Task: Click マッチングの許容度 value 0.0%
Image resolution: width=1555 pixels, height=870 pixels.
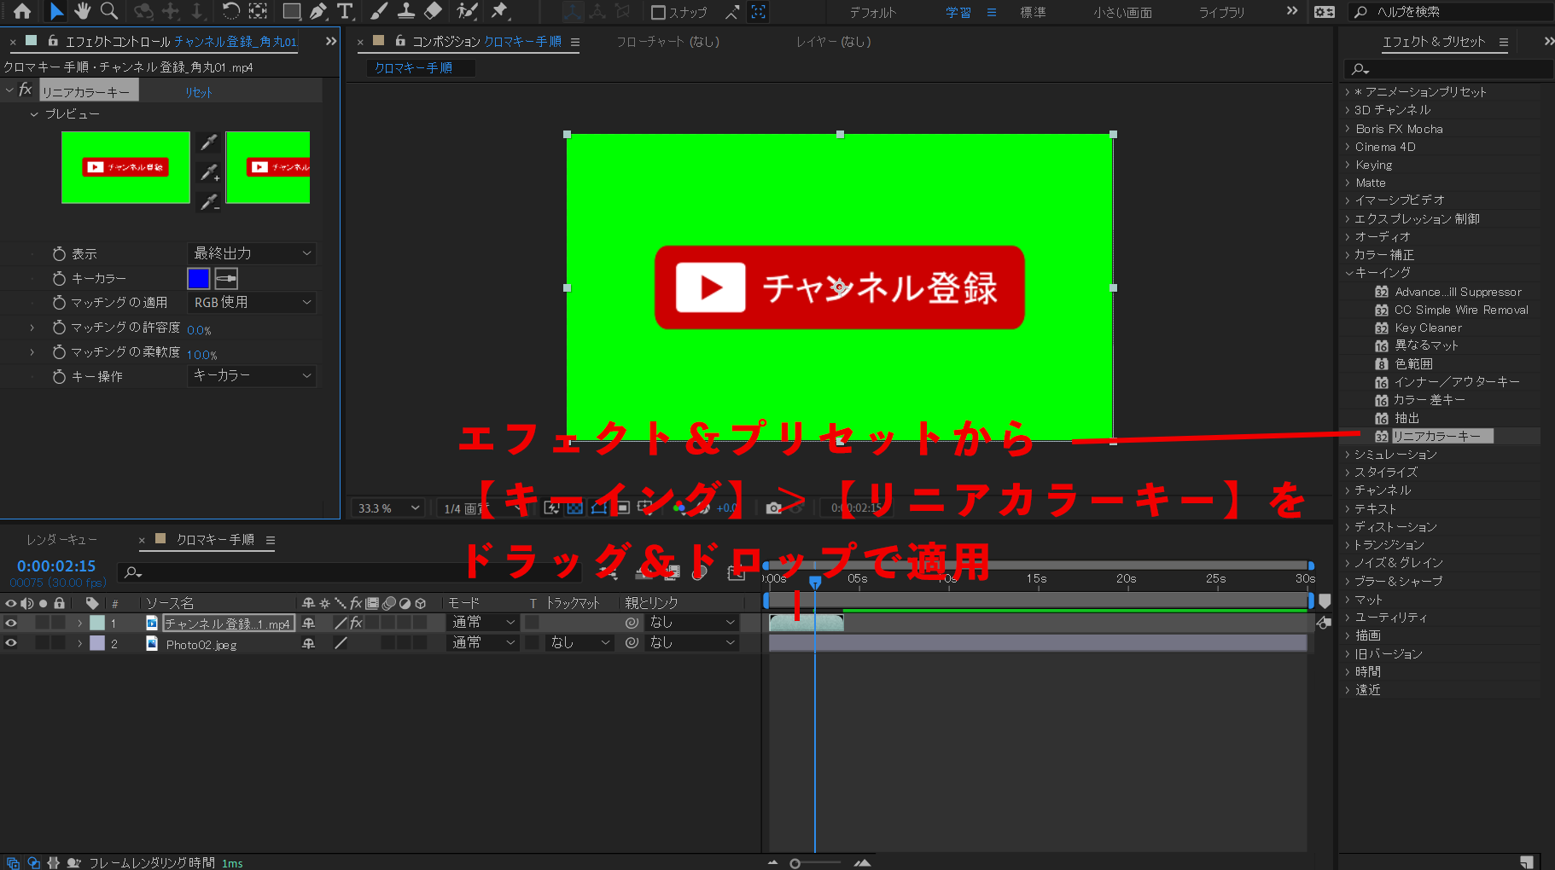Action: 199,330
